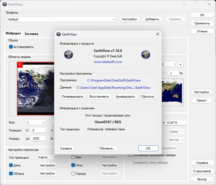Confirm the About dialog with OK
Image resolution: width=216 pixels, height=185 pixels.
(x=148, y=148)
